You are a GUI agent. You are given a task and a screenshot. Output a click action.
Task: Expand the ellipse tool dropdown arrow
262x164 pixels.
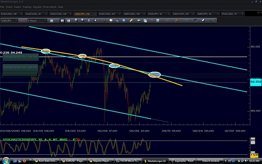pyautogui.click(x=191, y=21)
